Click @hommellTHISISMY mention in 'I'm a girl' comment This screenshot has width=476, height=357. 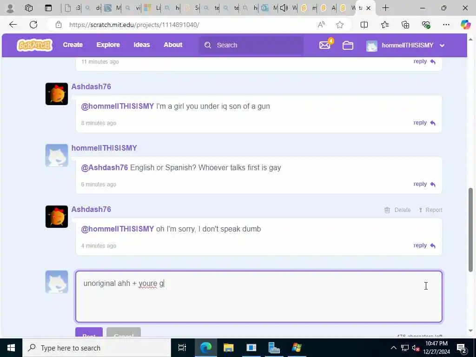[118, 106]
